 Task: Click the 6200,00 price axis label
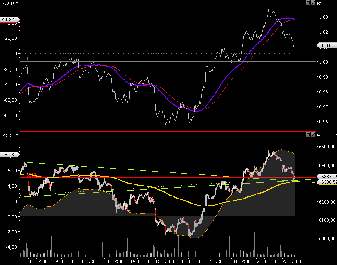click(327, 202)
